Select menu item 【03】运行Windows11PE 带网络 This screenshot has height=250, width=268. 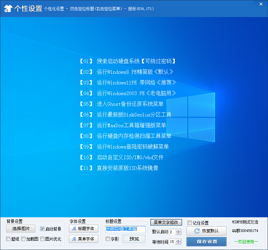click(x=128, y=83)
